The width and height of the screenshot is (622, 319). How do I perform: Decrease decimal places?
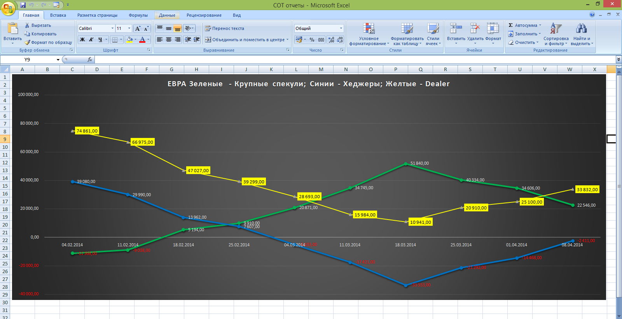340,40
